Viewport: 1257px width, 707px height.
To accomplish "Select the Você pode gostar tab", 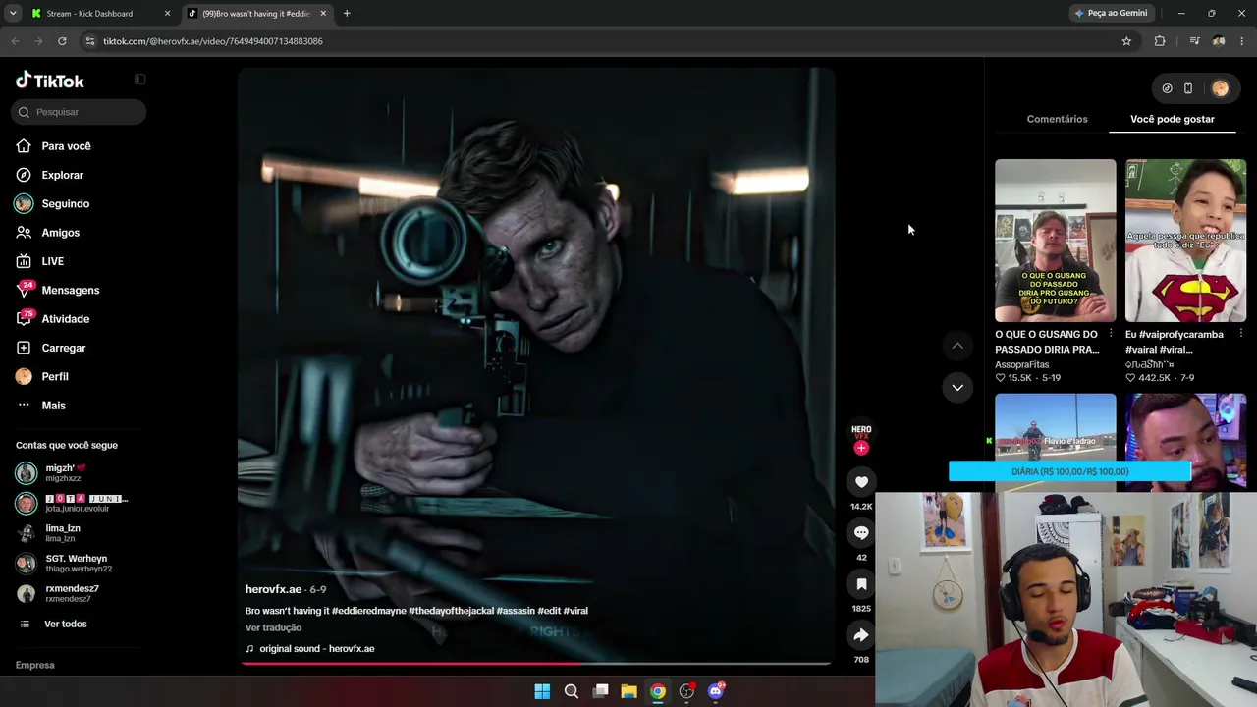I will point(1172,119).
